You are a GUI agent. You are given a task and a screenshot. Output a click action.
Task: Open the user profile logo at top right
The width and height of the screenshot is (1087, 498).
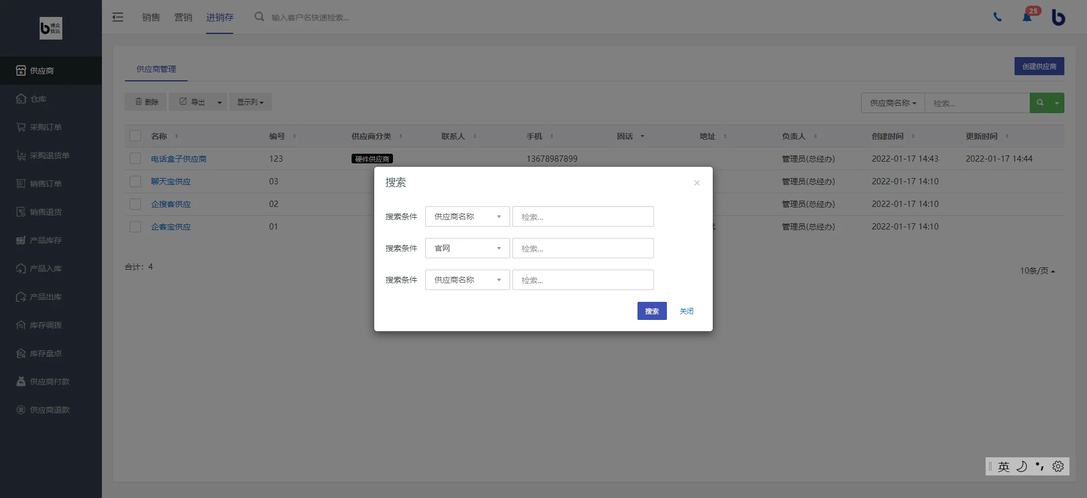pos(1058,17)
